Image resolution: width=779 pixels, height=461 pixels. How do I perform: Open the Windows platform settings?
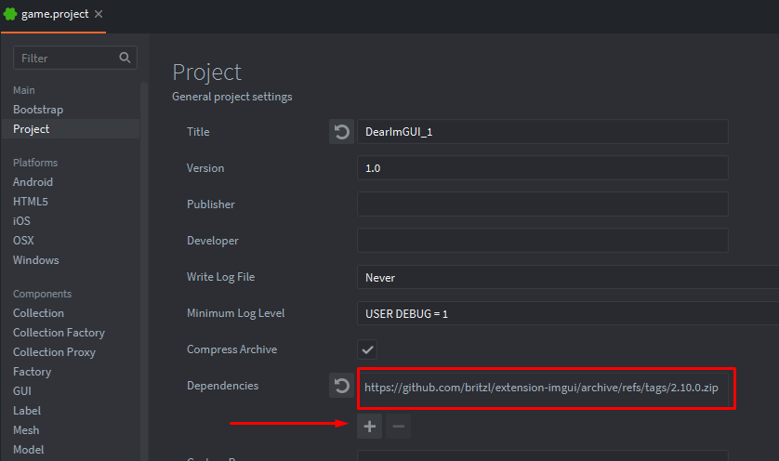tap(35, 260)
